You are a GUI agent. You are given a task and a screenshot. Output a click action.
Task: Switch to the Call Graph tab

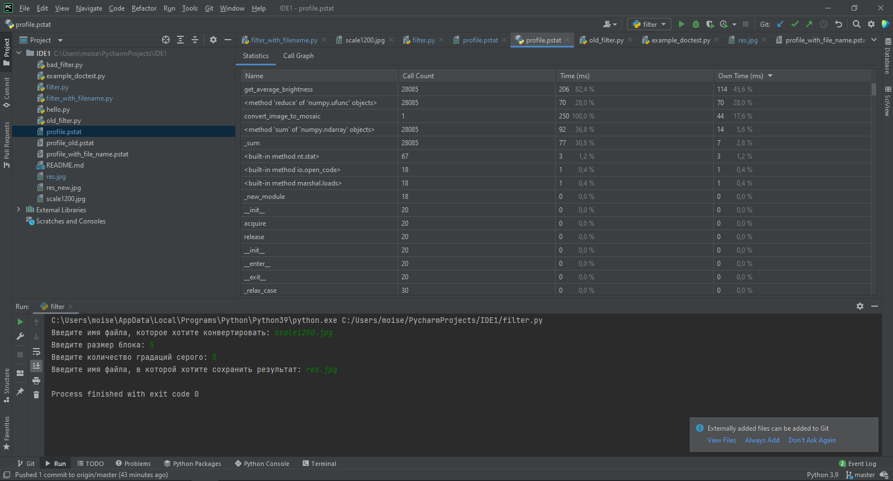pos(298,56)
